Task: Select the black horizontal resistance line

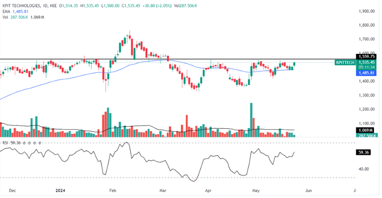Action: tap(149, 59)
